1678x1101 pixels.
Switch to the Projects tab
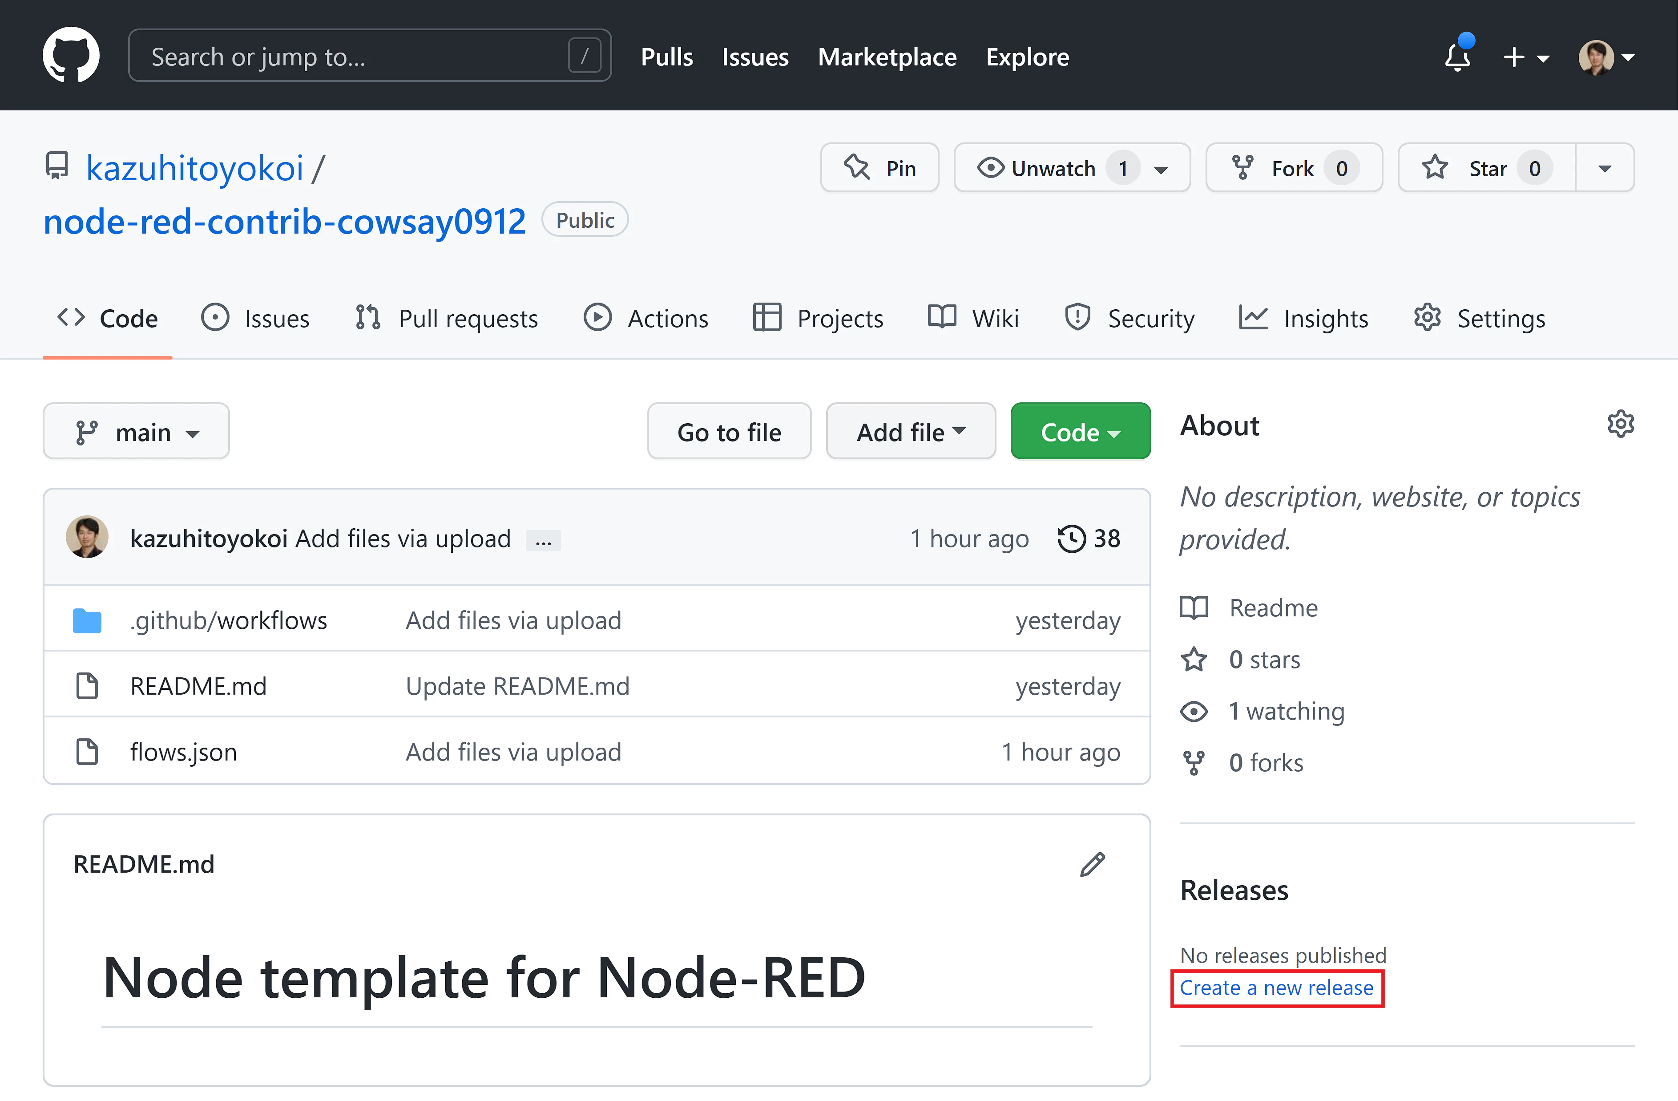tap(818, 318)
